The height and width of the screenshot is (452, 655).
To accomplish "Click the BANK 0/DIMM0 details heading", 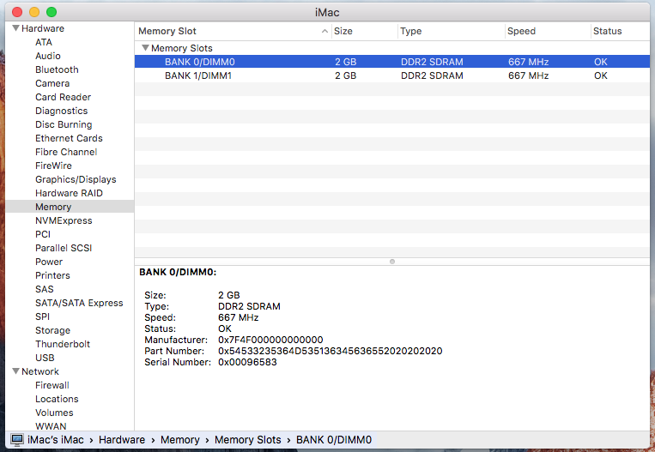I will [178, 272].
